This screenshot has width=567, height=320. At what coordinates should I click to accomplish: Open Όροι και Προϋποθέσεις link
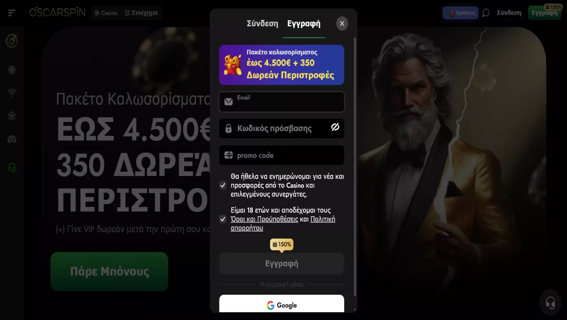(x=264, y=219)
